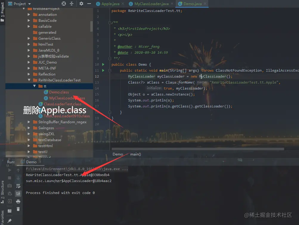Select the testDatabase folder
The image size is (299, 225).
point(49,140)
